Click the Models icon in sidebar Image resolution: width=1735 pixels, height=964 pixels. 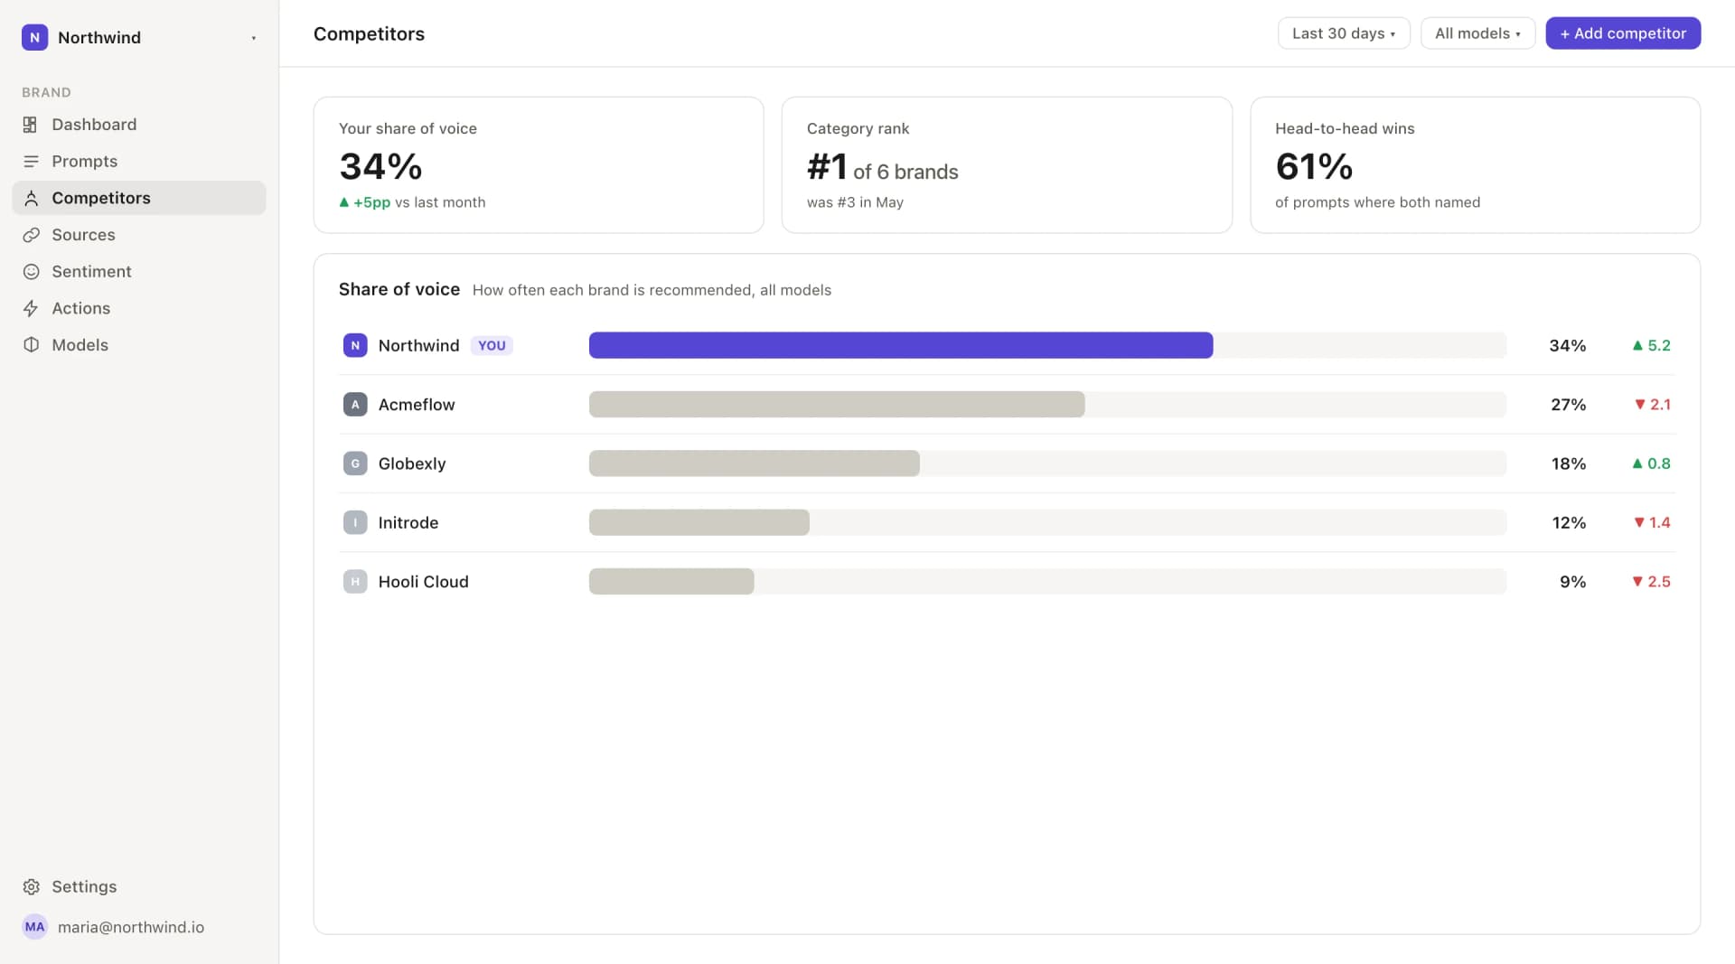tap(31, 345)
